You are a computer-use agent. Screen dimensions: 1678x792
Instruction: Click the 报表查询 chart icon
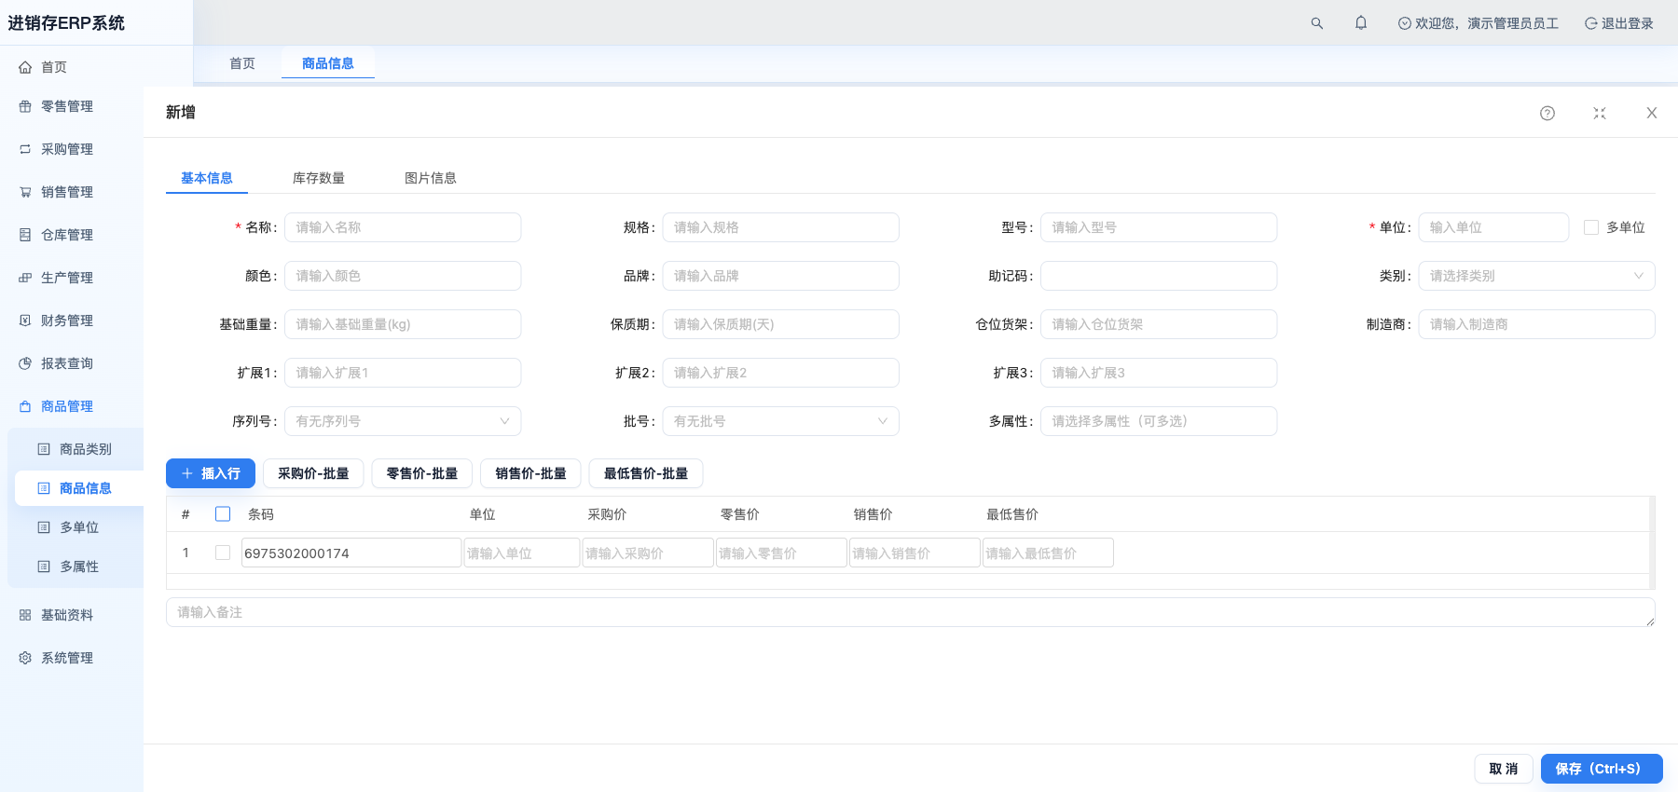coord(25,363)
